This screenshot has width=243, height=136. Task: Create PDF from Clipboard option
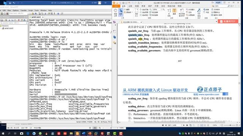tap(190, 15)
